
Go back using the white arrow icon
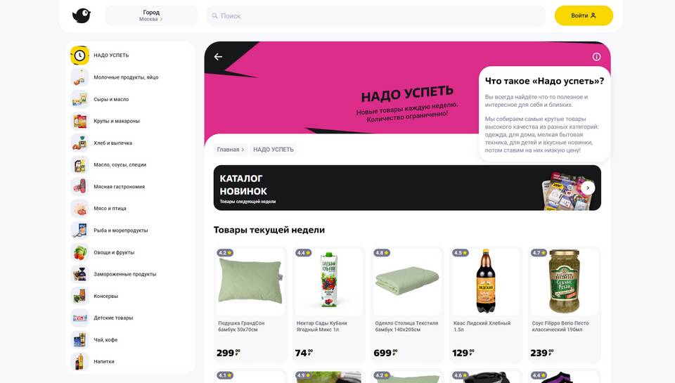tap(218, 57)
